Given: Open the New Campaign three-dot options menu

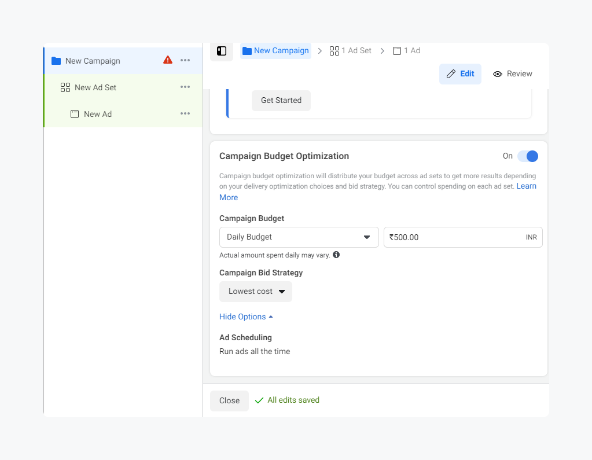Looking at the screenshot, I should pyautogui.click(x=185, y=60).
